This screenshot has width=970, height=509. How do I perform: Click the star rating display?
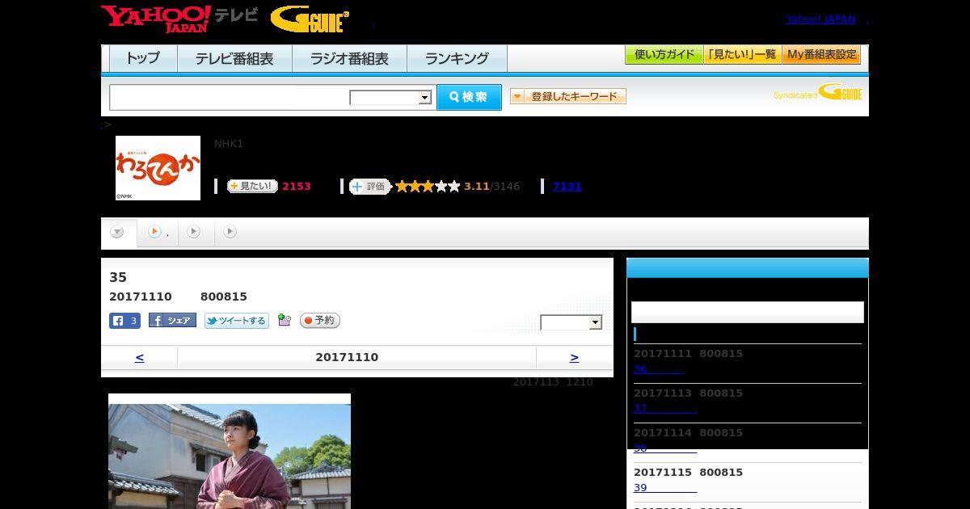(428, 186)
